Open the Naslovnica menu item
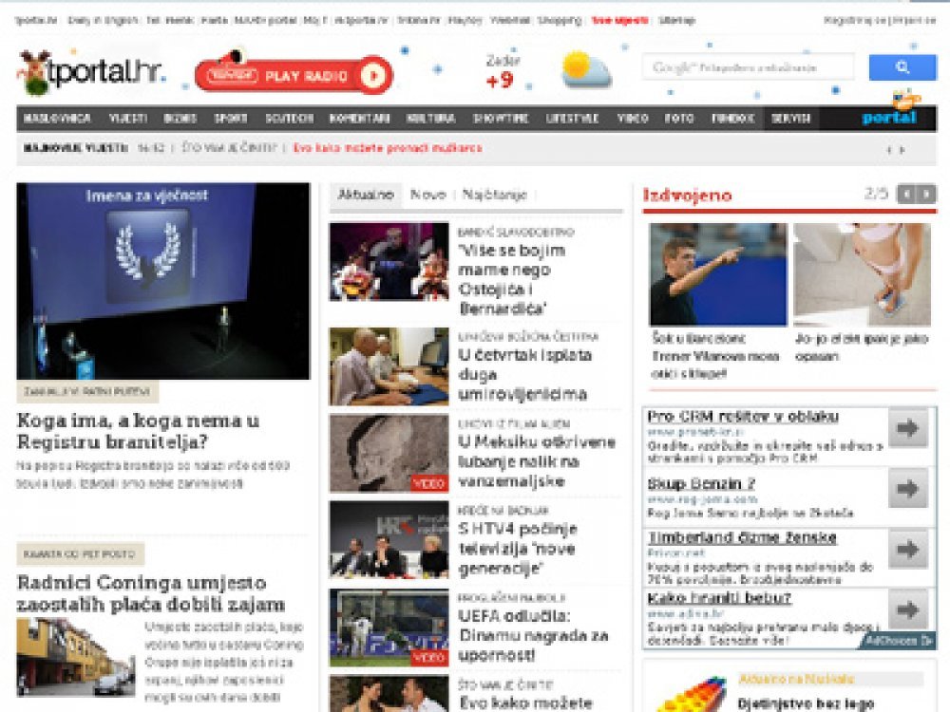This screenshot has width=950, height=712. point(57,119)
